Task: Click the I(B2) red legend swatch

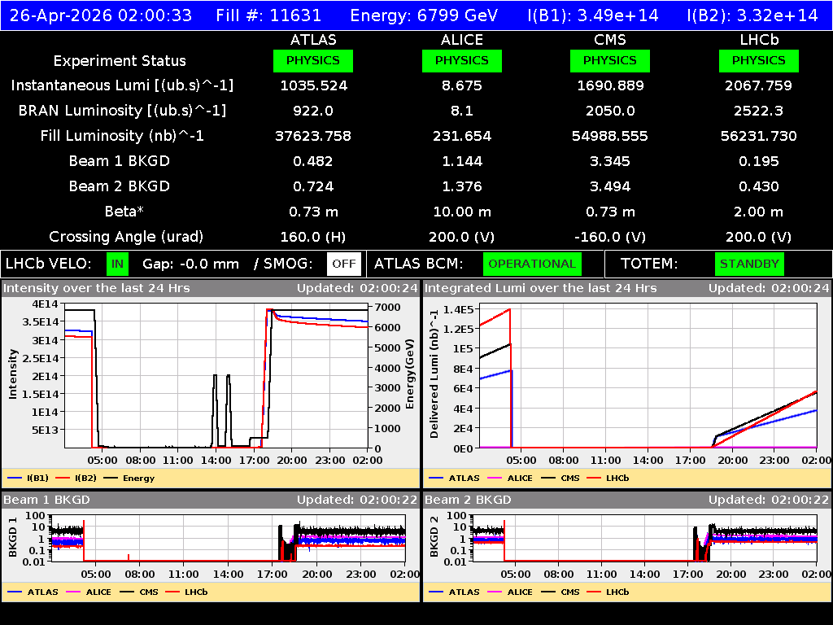Action: tap(63, 479)
